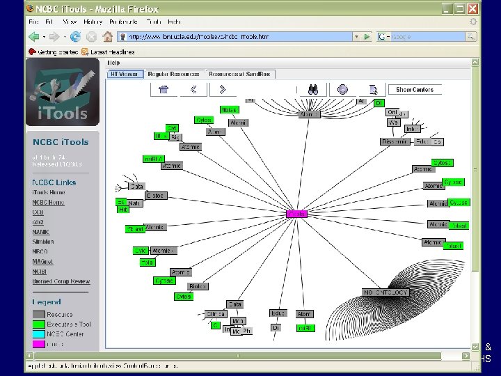Open the Biomed Comp Review link
The image size is (501, 376).
pos(61,281)
